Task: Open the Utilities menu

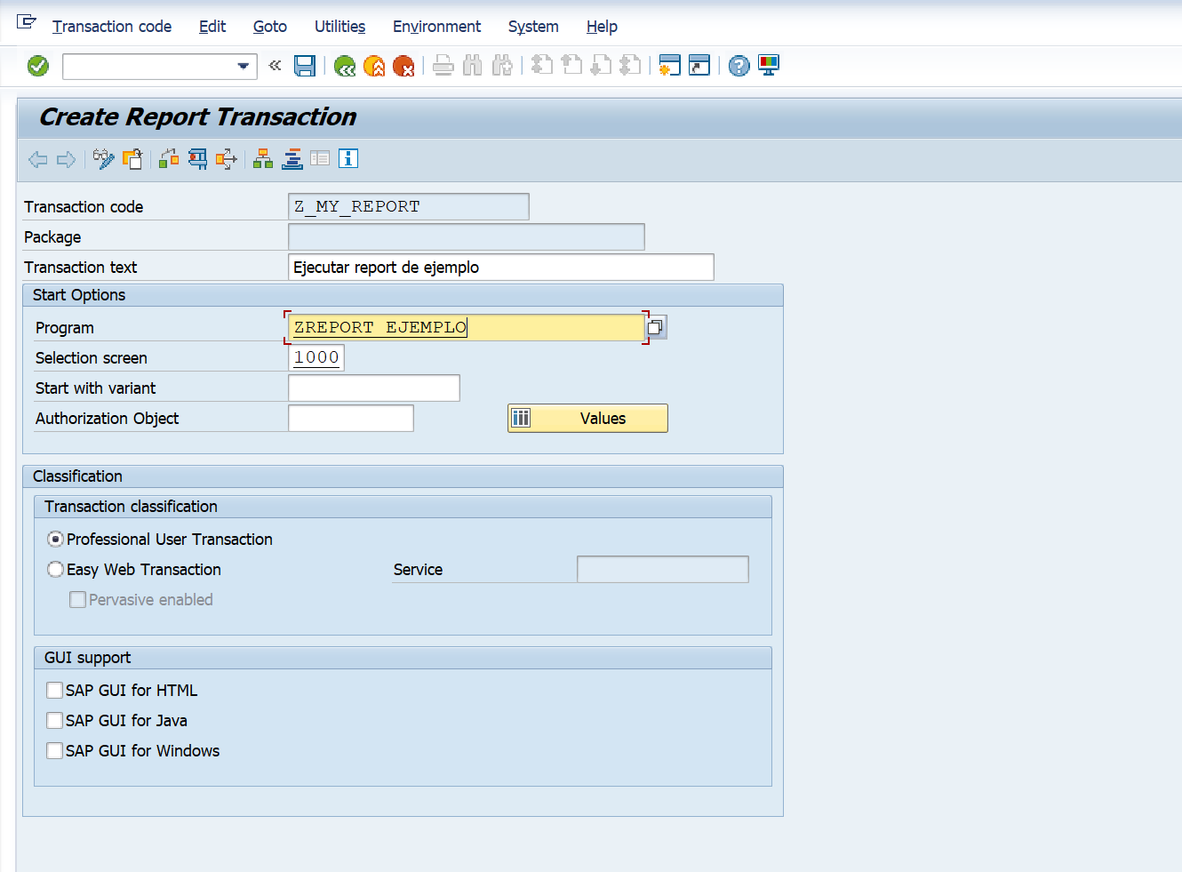Action: (x=339, y=27)
